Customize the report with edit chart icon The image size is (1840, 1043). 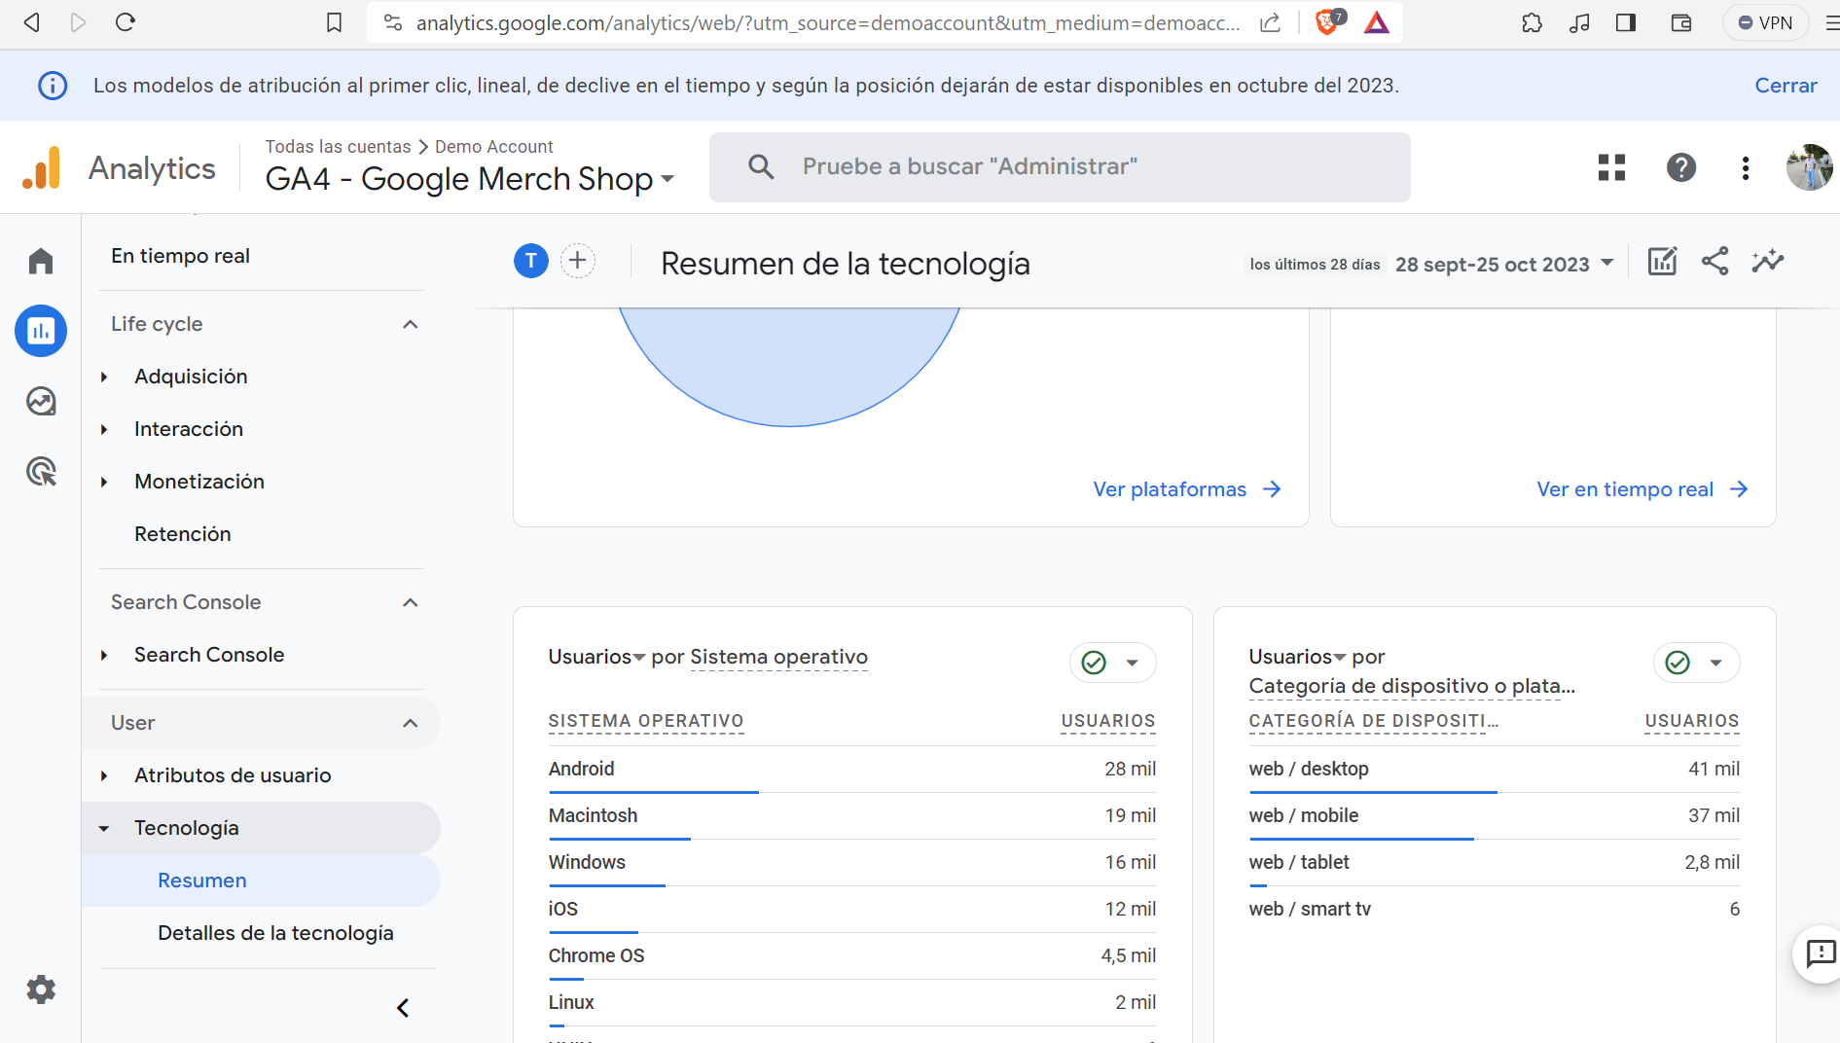(1662, 261)
